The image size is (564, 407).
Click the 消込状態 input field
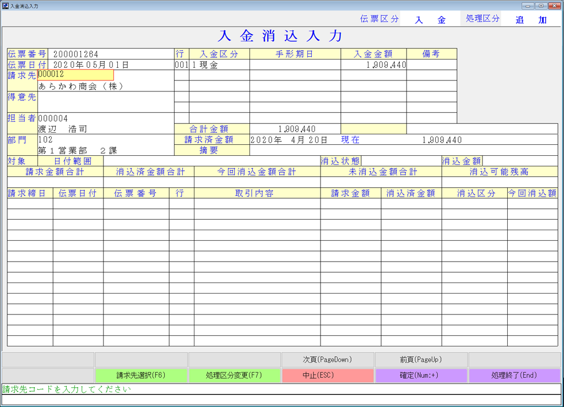(x=401, y=161)
